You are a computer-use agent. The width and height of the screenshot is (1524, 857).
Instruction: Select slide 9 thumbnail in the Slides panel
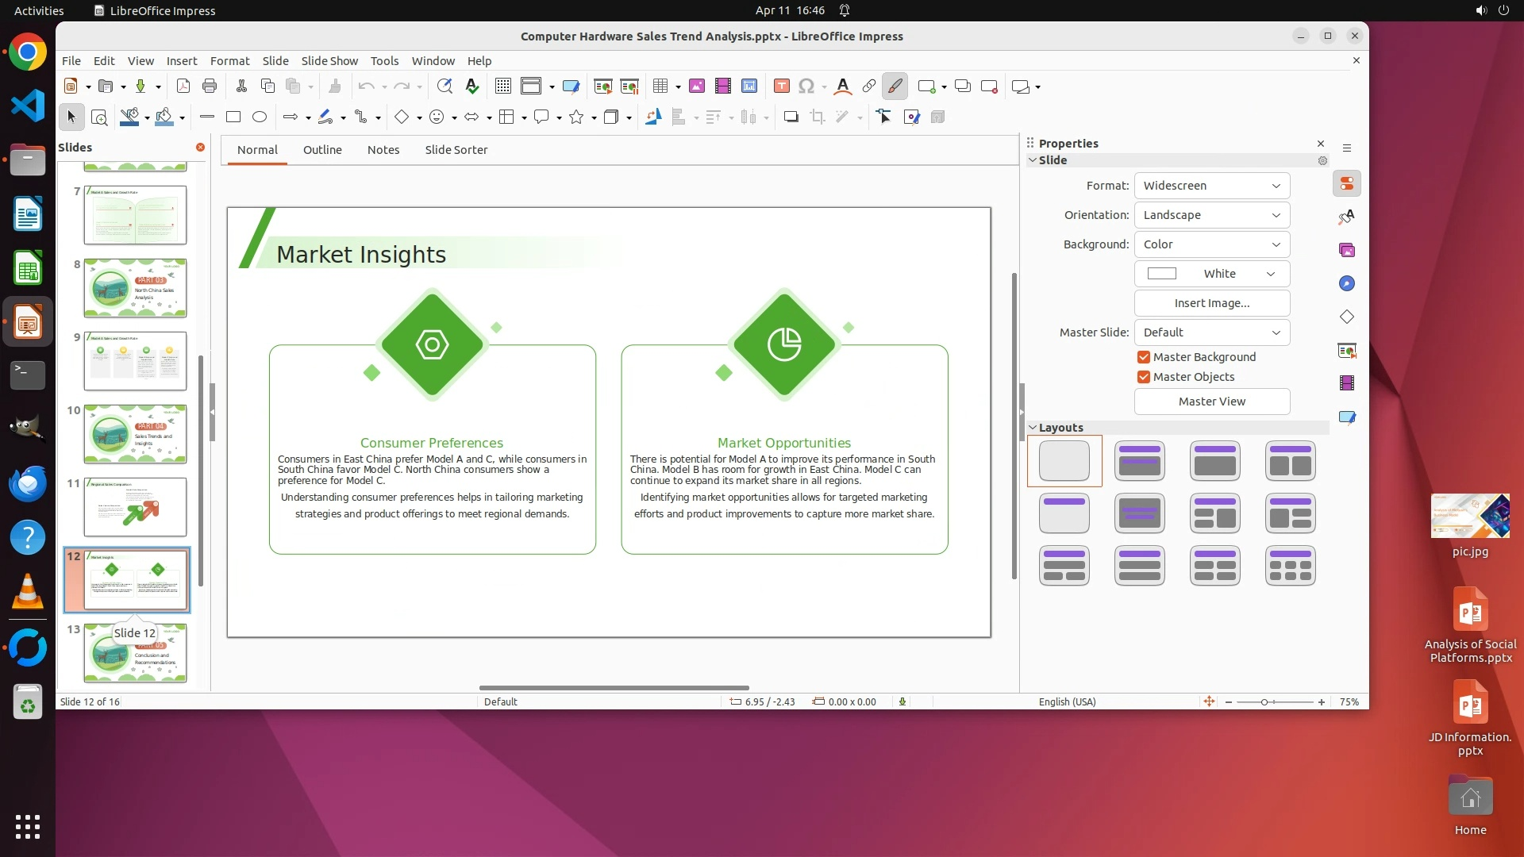pyautogui.click(x=135, y=361)
